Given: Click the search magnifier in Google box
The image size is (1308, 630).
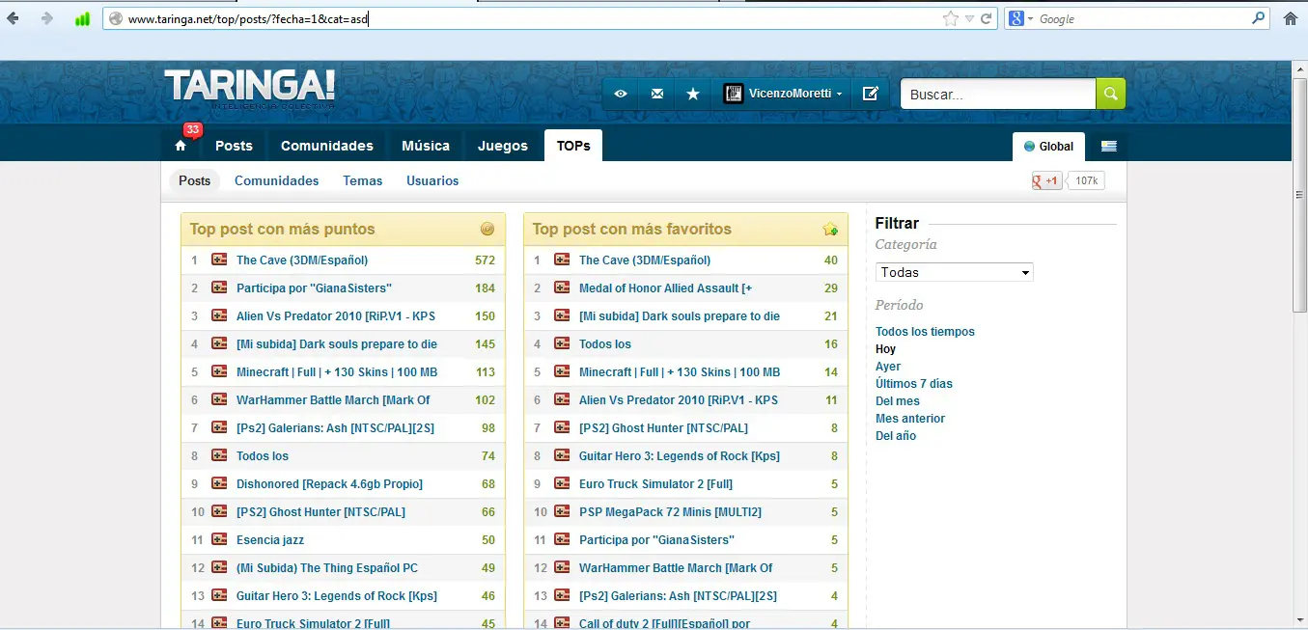Looking at the screenshot, I should (x=1258, y=18).
